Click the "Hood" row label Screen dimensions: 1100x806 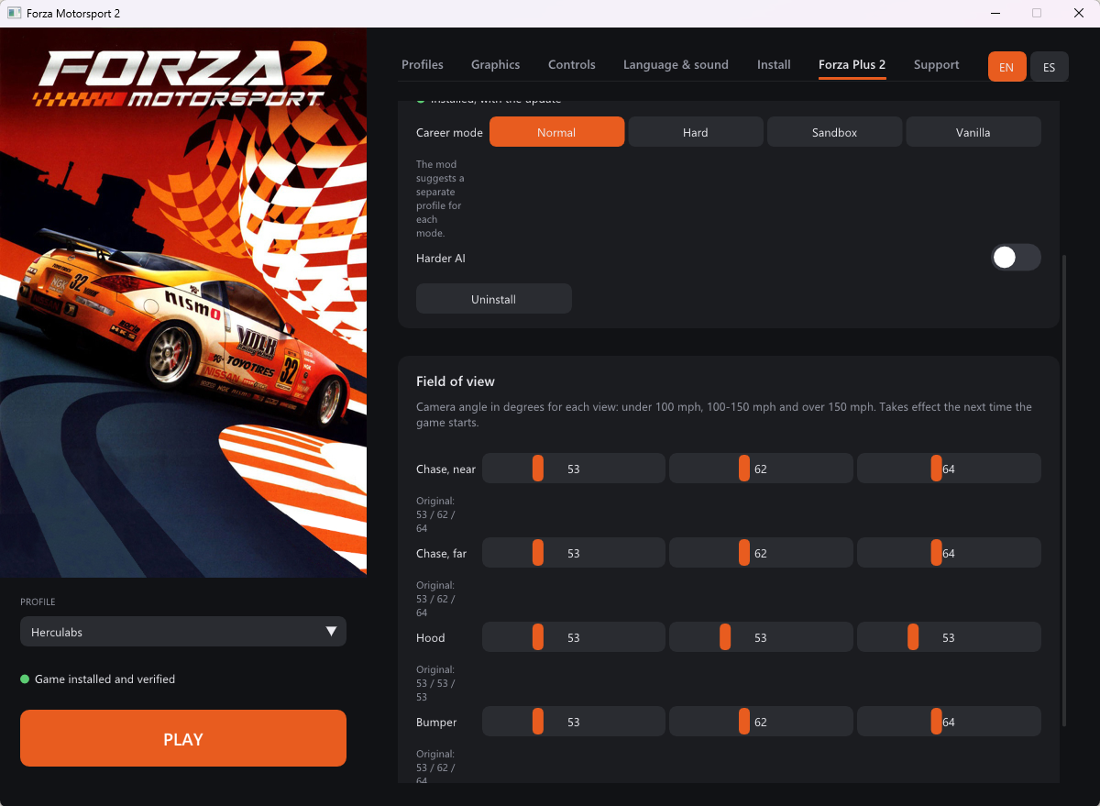click(431, 638)
